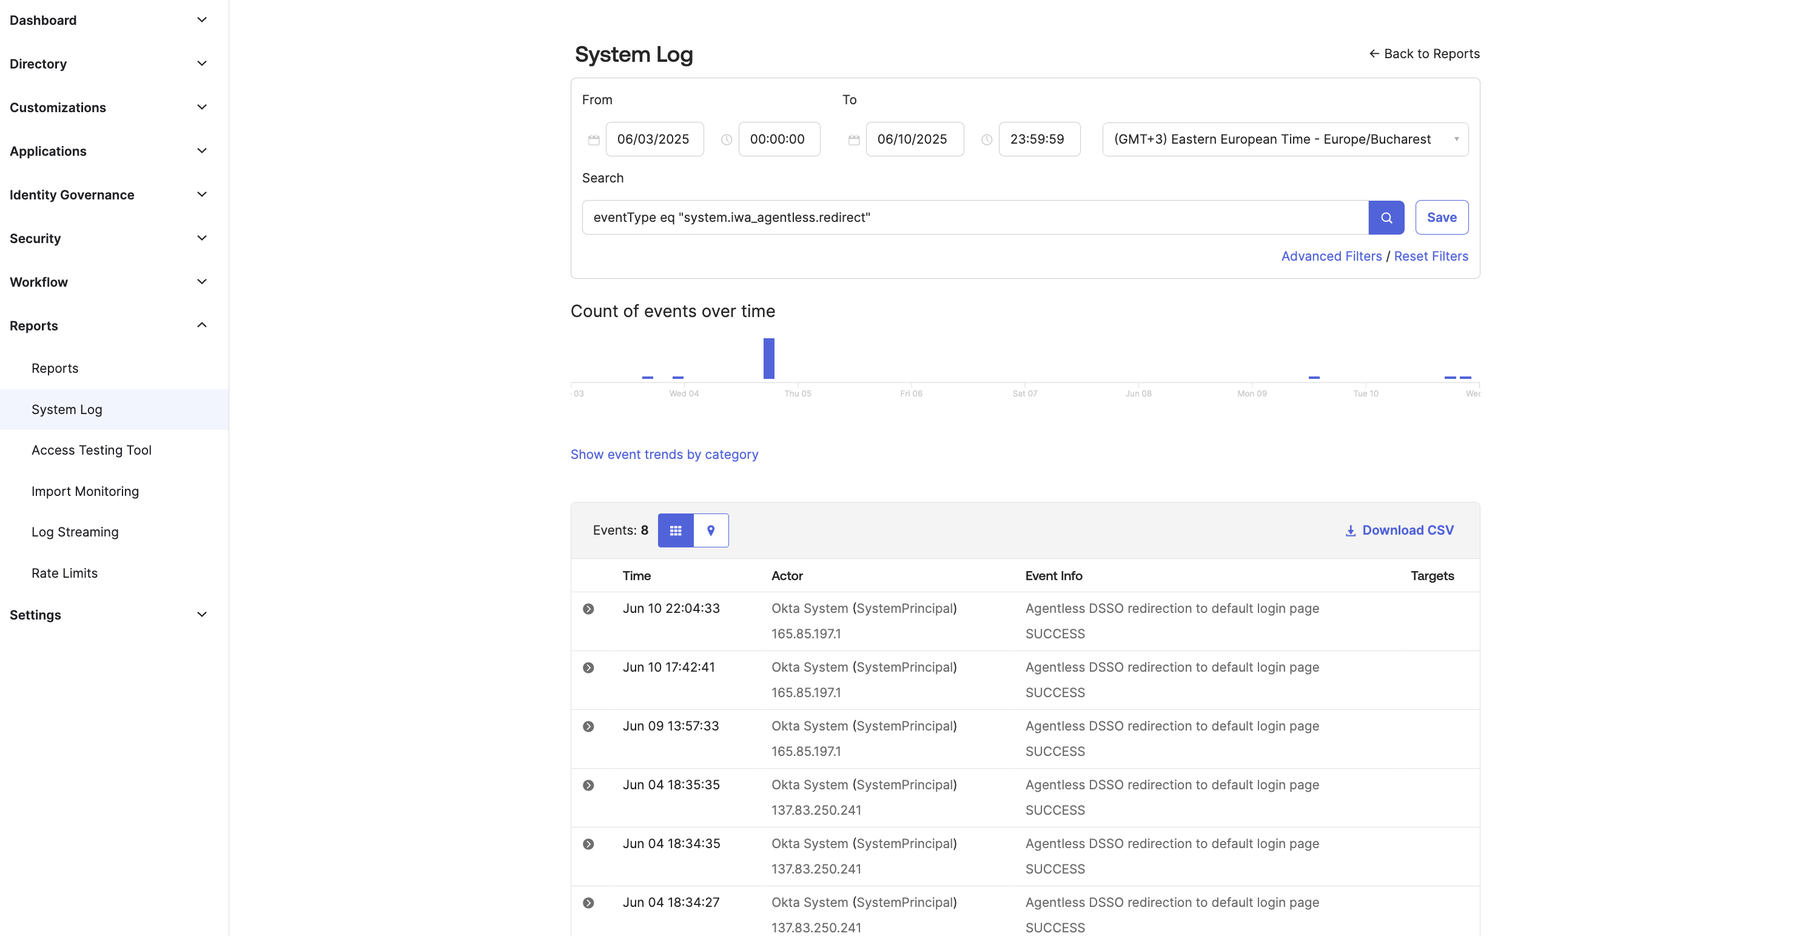Screen dimensions: 1811x936
Task: Click the tall Thu 05 bar in chart
Action: coord(768,358)
